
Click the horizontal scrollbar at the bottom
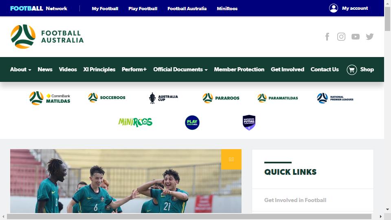189,216
